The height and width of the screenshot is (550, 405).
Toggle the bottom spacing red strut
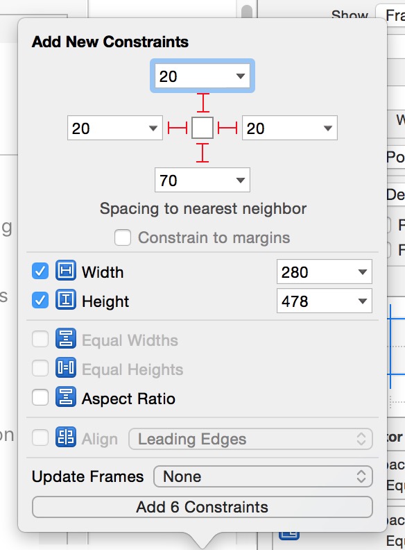pos(203,153)
